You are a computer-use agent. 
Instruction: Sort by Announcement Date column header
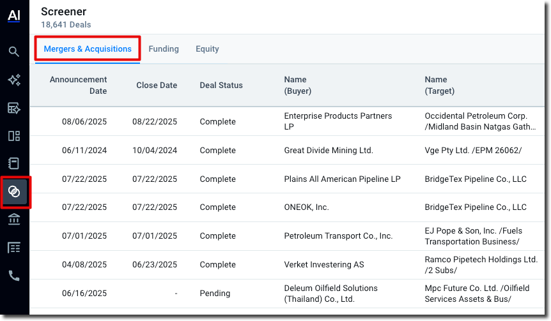click(79, 86)
